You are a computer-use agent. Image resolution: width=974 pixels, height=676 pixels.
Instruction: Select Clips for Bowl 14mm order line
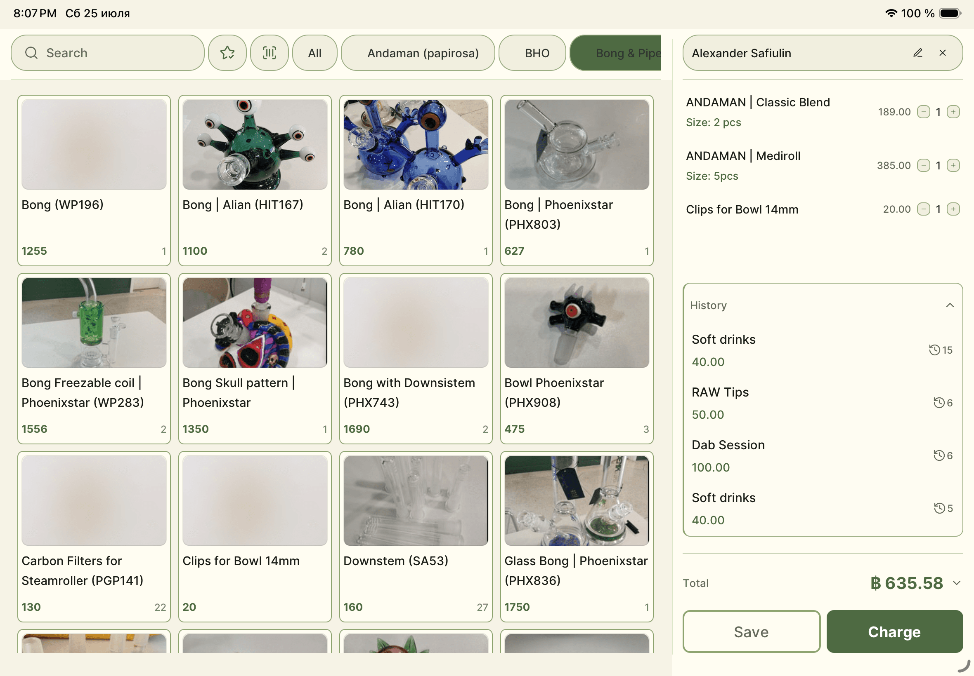click(x=823, y=209)
